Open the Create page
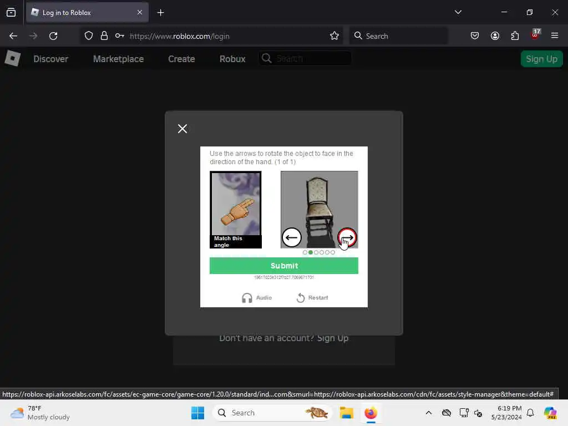The image size is (568, 426). (181, 59)
